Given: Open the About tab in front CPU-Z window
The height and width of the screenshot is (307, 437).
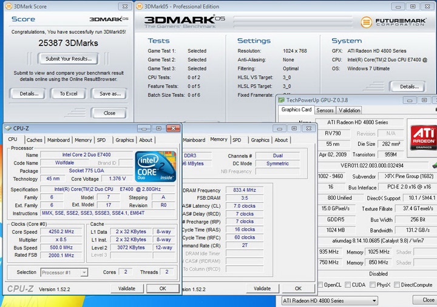Looking at the screenshot, I should tap(146, 140).
